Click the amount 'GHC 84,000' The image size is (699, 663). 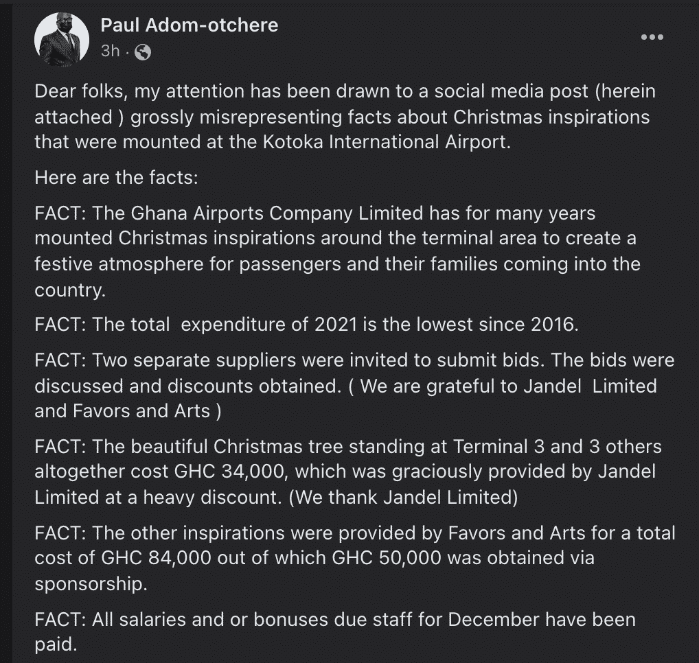point(156,558)
